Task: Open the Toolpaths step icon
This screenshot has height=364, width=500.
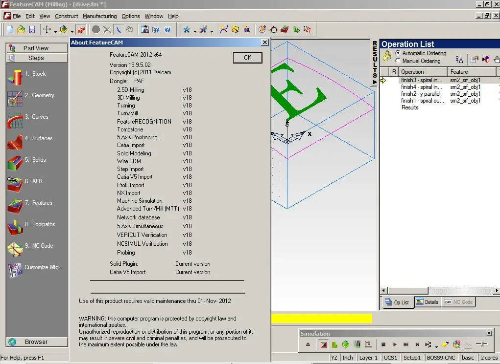Action: tap(15, 228)
